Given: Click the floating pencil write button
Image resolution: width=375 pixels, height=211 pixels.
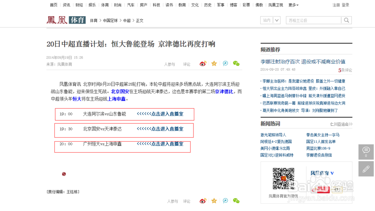Looking at the screenshot, I should (x=366, y=169).
